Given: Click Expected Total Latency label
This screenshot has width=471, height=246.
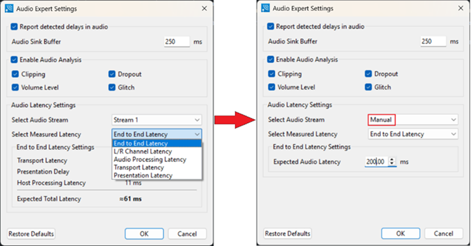Looking at the screenshot, I should click(49, 199).
